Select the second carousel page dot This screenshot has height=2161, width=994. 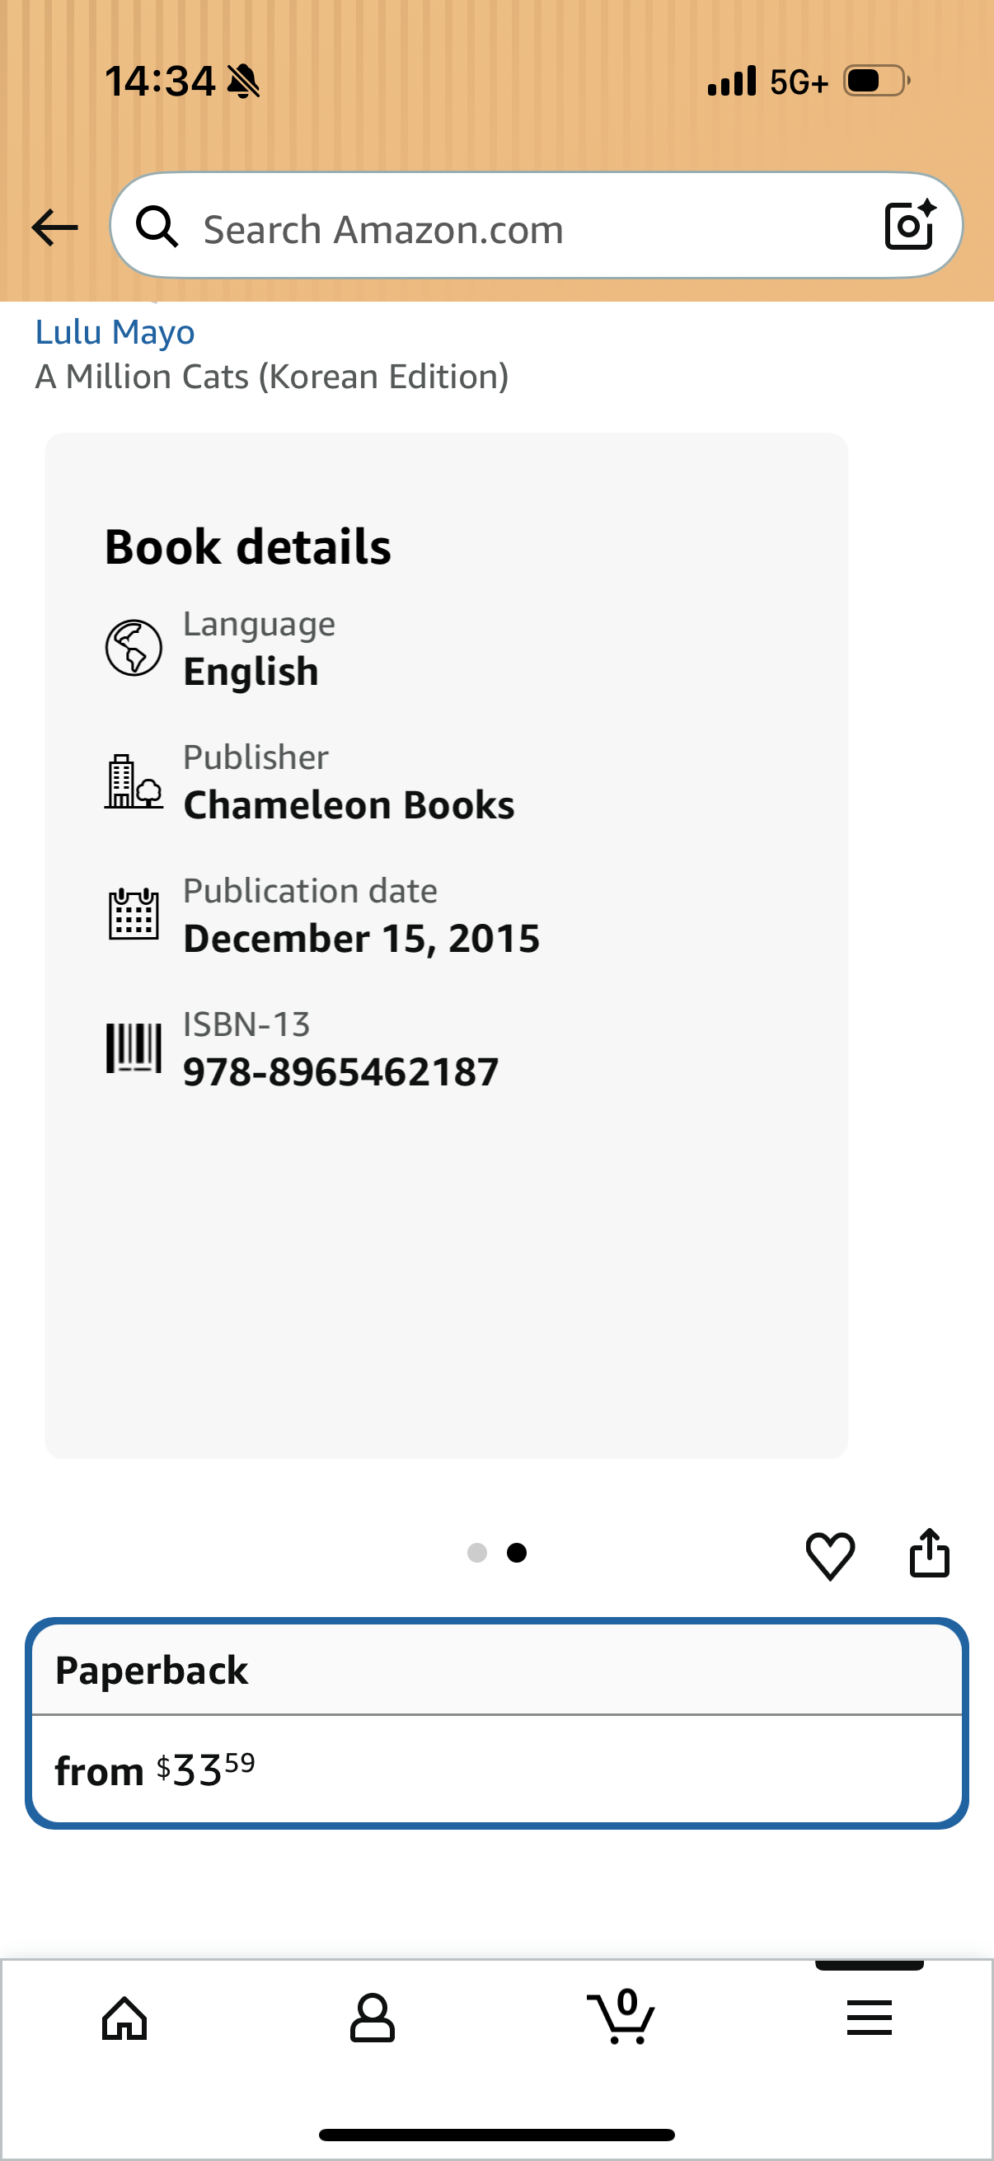coord(517,1553)
